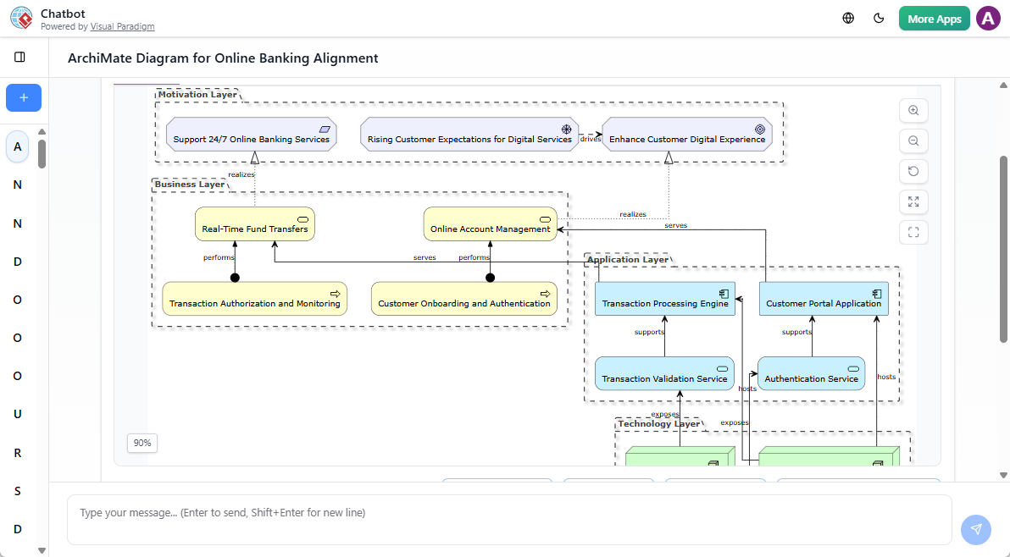This screenshot has height=557, width=1010.
Task: Expand the diagram to fullscreen
Action: pos(913,201)
